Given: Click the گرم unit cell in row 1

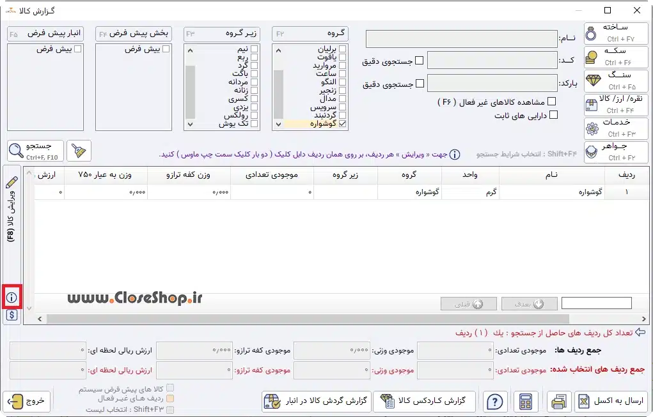Looking at the screenshot, I should (x=470, y=192).
